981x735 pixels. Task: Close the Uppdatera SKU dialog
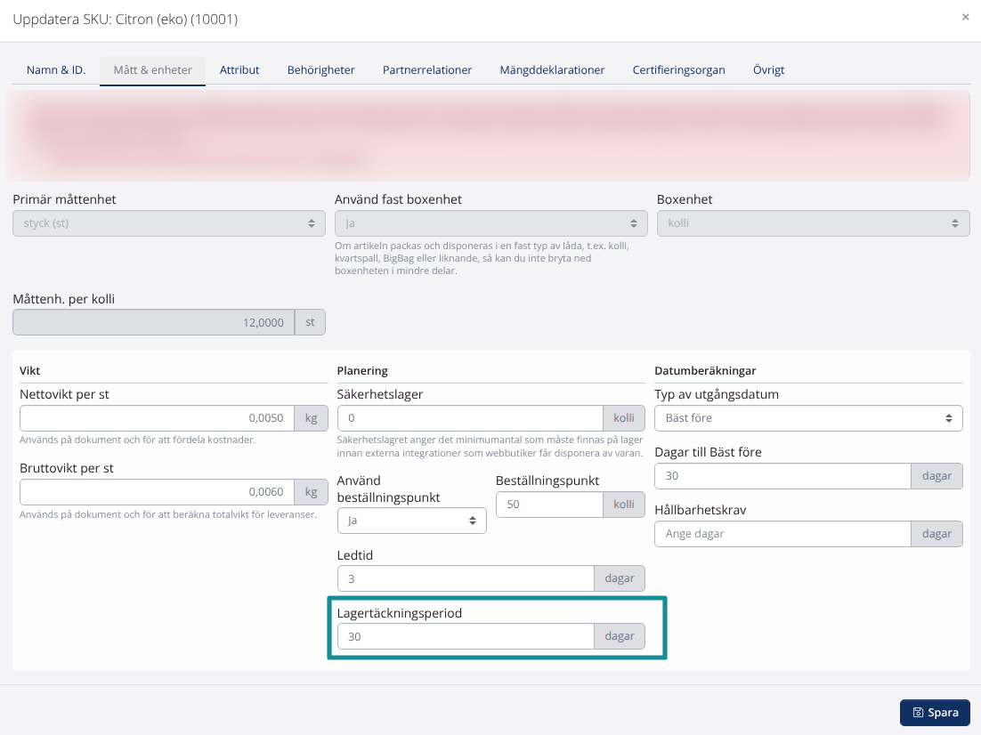pyautogui.click(x=964, y=16)
